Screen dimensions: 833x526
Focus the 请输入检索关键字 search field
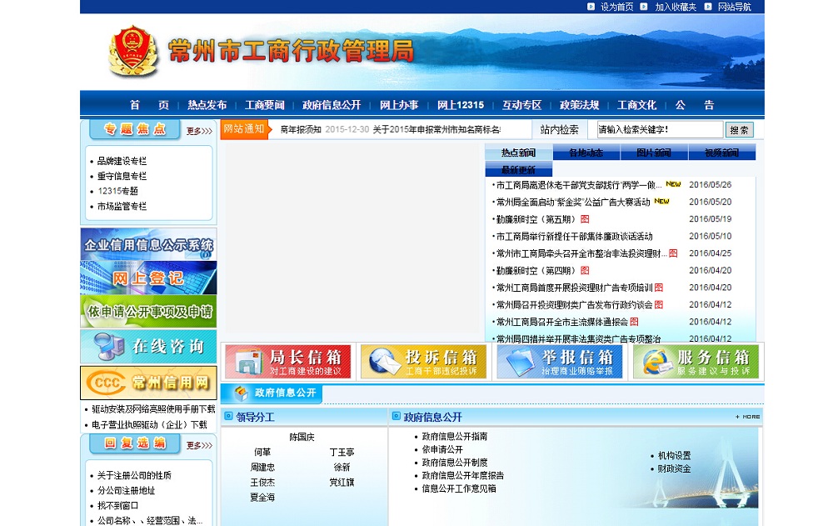coord(660,129)
